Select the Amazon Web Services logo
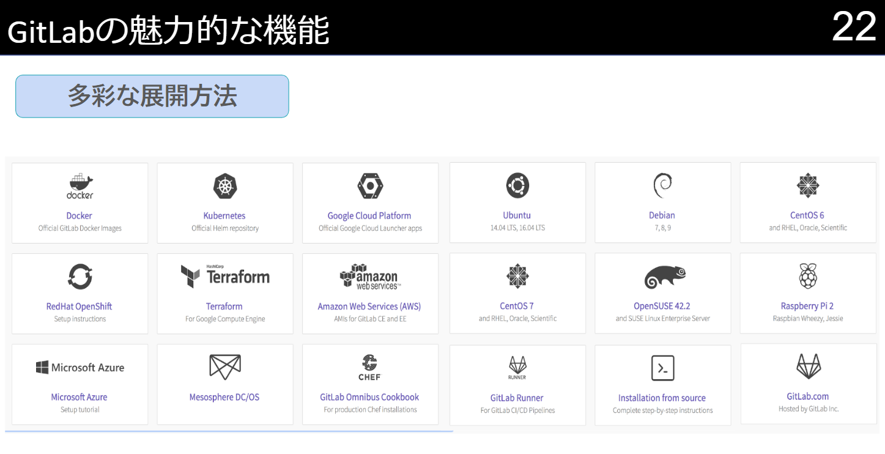This screenshot has height=454, width=885. tap(369, 275)
